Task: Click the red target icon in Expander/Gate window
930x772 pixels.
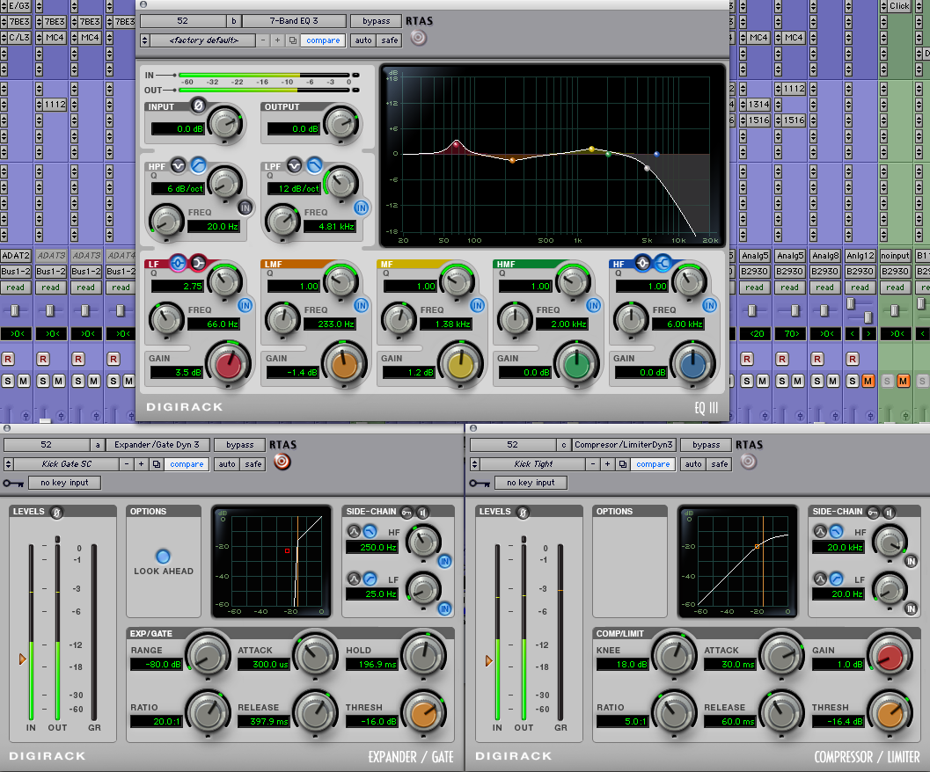Action: [x=282, y=462]
